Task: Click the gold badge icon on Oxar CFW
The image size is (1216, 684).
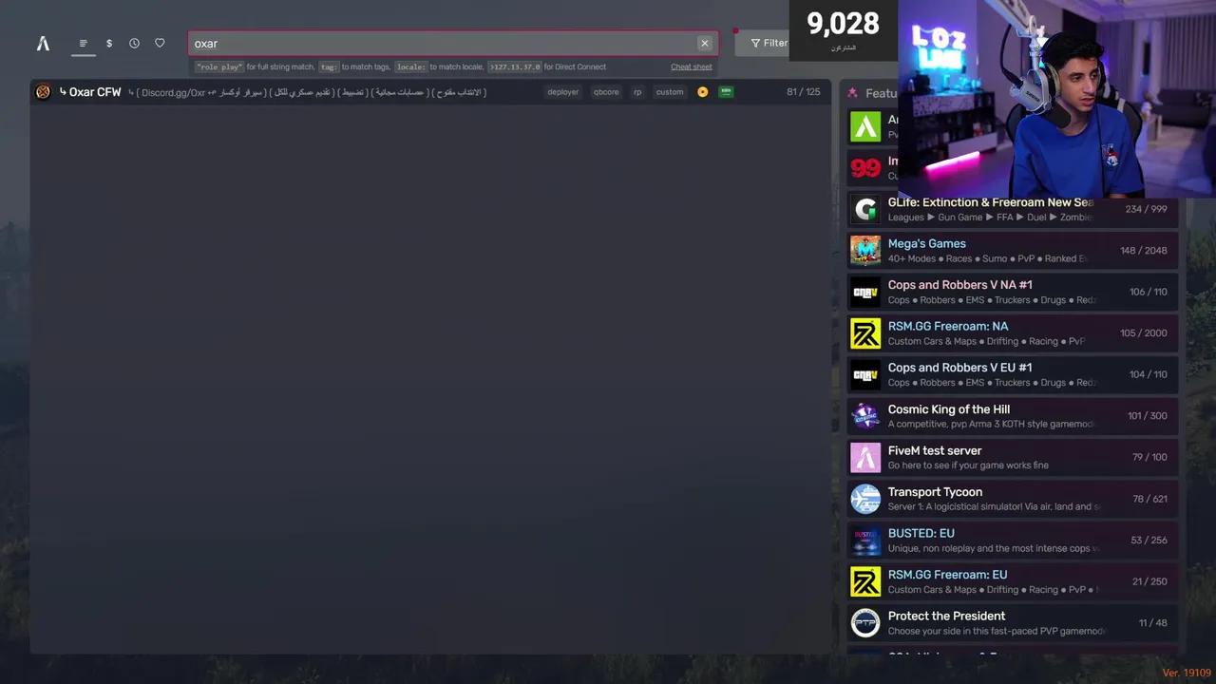Action: click(703, 92)
